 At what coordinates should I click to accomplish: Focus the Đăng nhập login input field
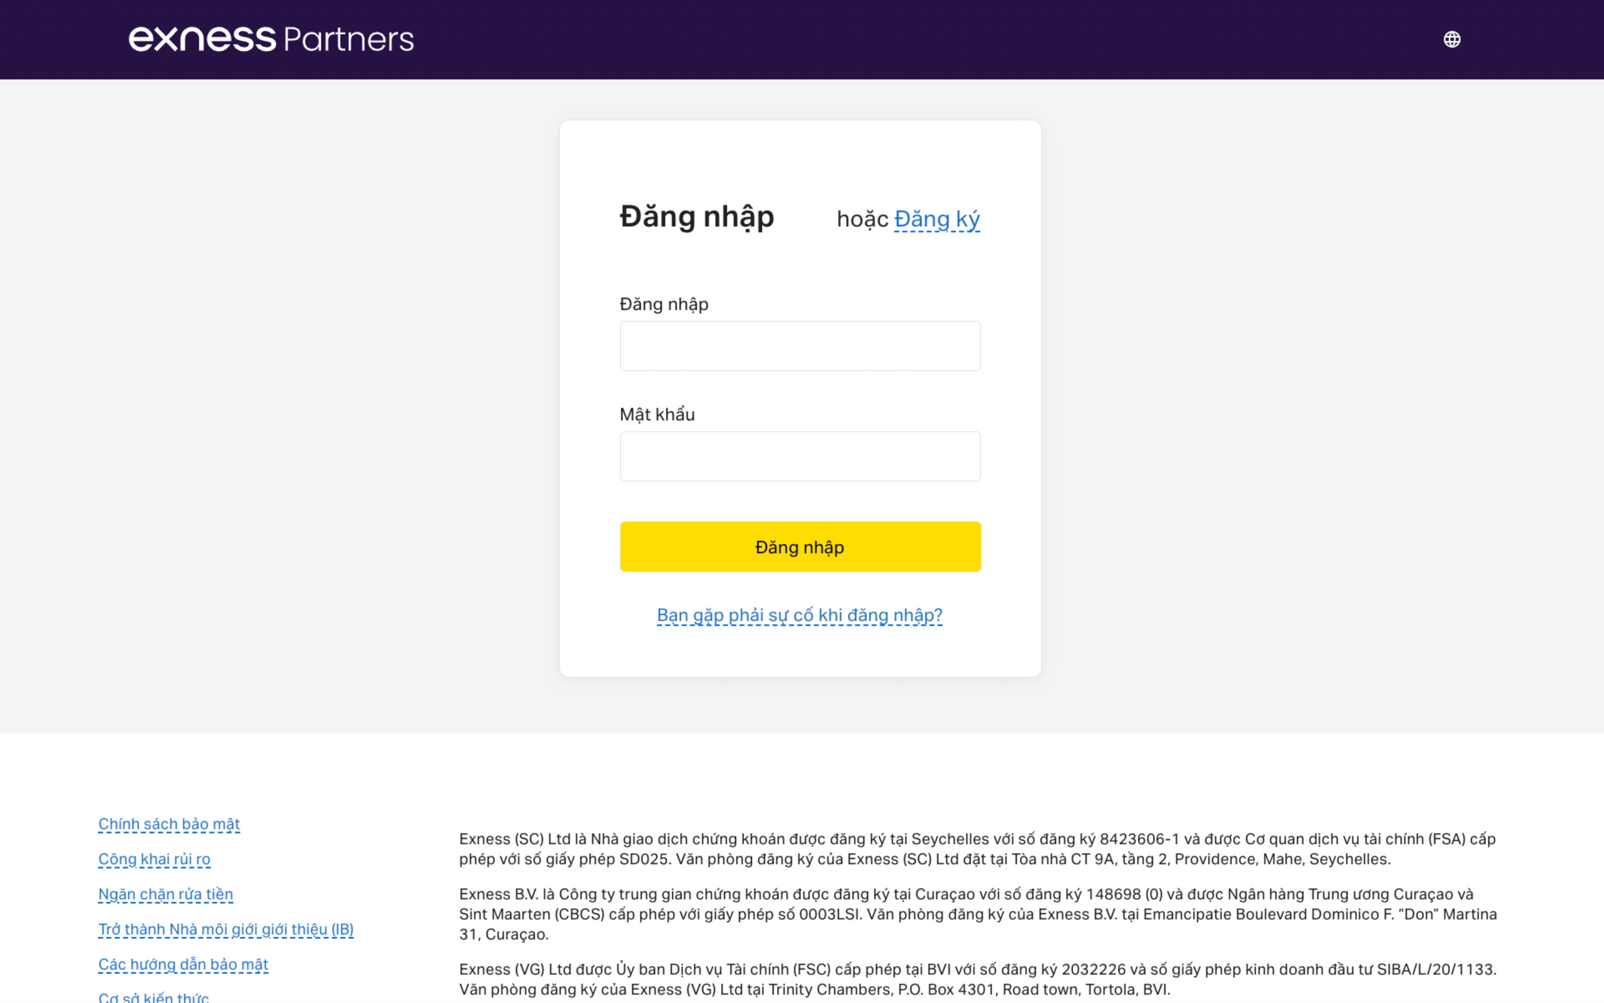pos(800,346)
